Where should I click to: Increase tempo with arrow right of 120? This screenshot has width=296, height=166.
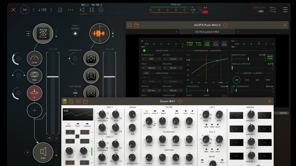pos(51,10)
